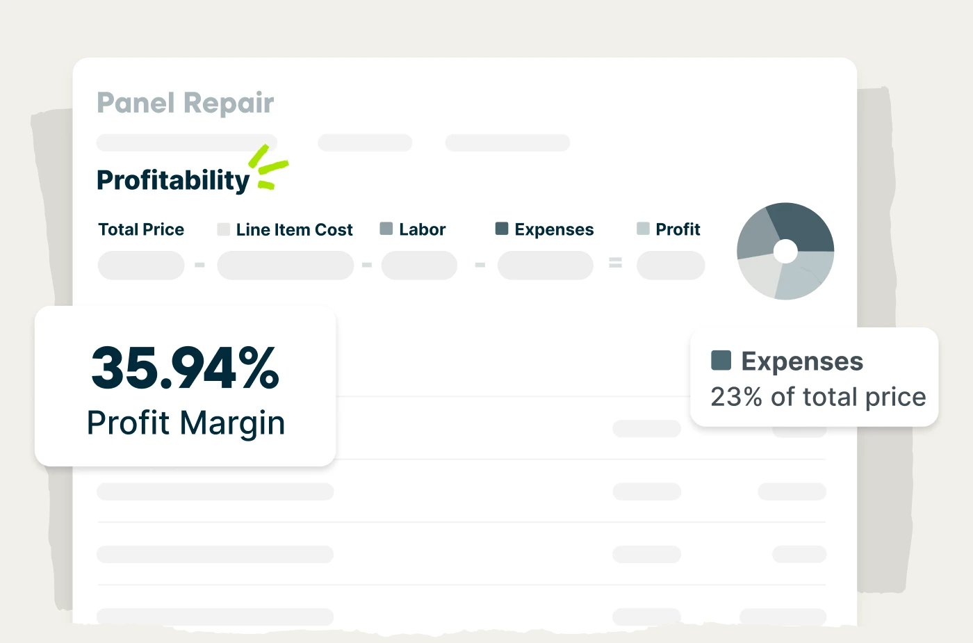Viewport: 973px width, 643px height.
Task: Click the green sparkle icon beside Profitability
Action: (x=268, y=167)
